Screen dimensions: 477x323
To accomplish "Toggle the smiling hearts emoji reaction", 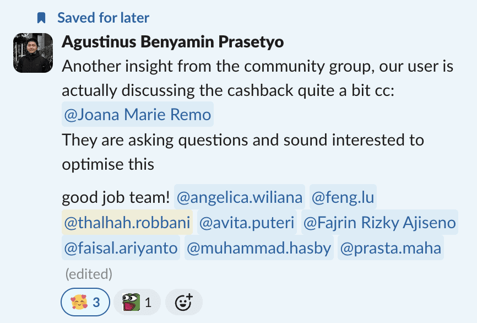I will click(x=85, y=302).
